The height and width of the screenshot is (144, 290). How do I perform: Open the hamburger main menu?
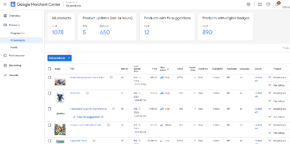point(5,4)
